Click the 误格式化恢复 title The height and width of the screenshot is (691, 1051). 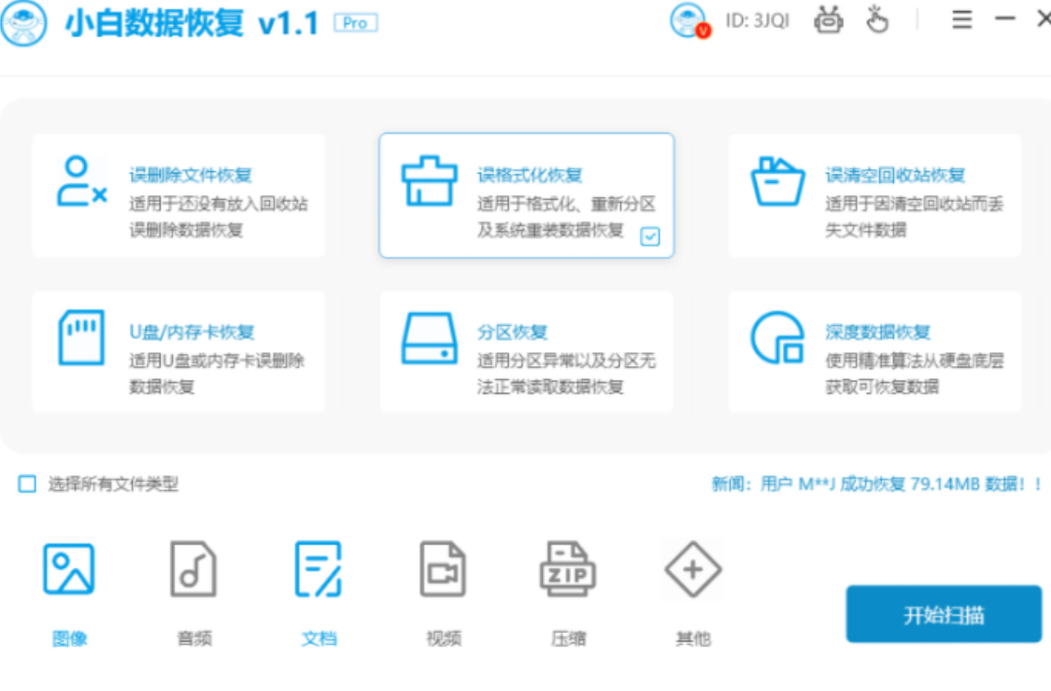[x=530, y=176]
